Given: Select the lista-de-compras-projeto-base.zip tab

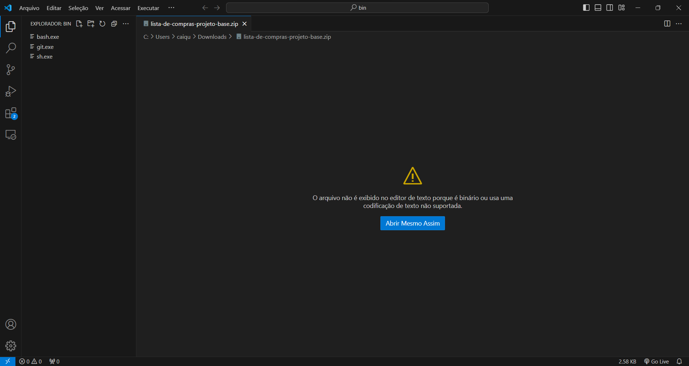Looking at the screenshot, I should click(194, 24).
